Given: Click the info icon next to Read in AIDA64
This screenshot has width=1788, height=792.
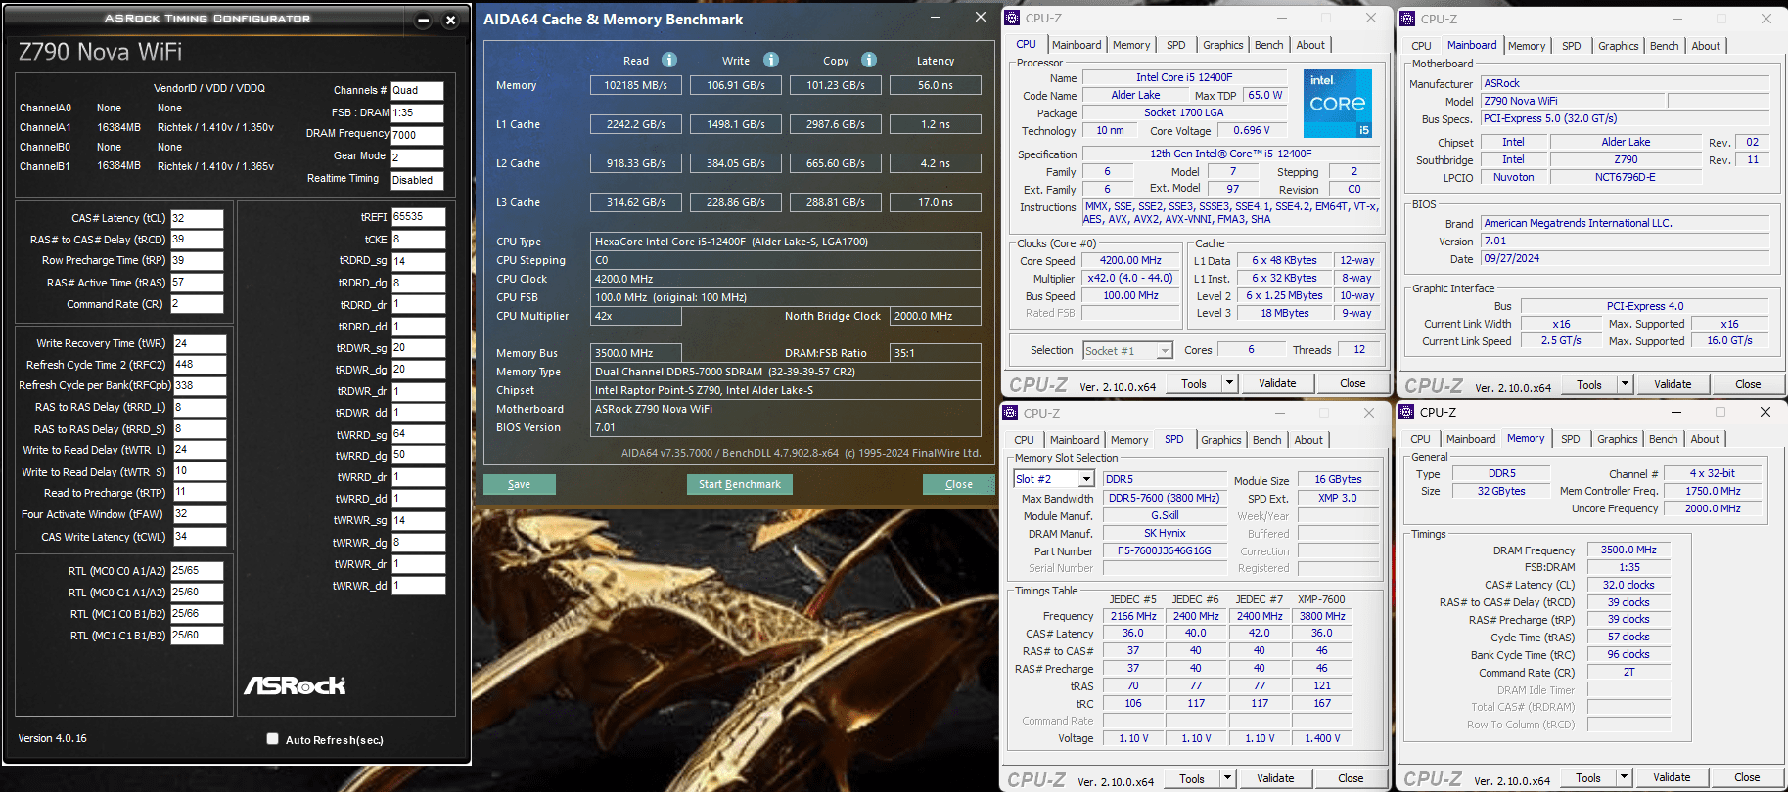Looking at the screenshot, I should point(669,60).
